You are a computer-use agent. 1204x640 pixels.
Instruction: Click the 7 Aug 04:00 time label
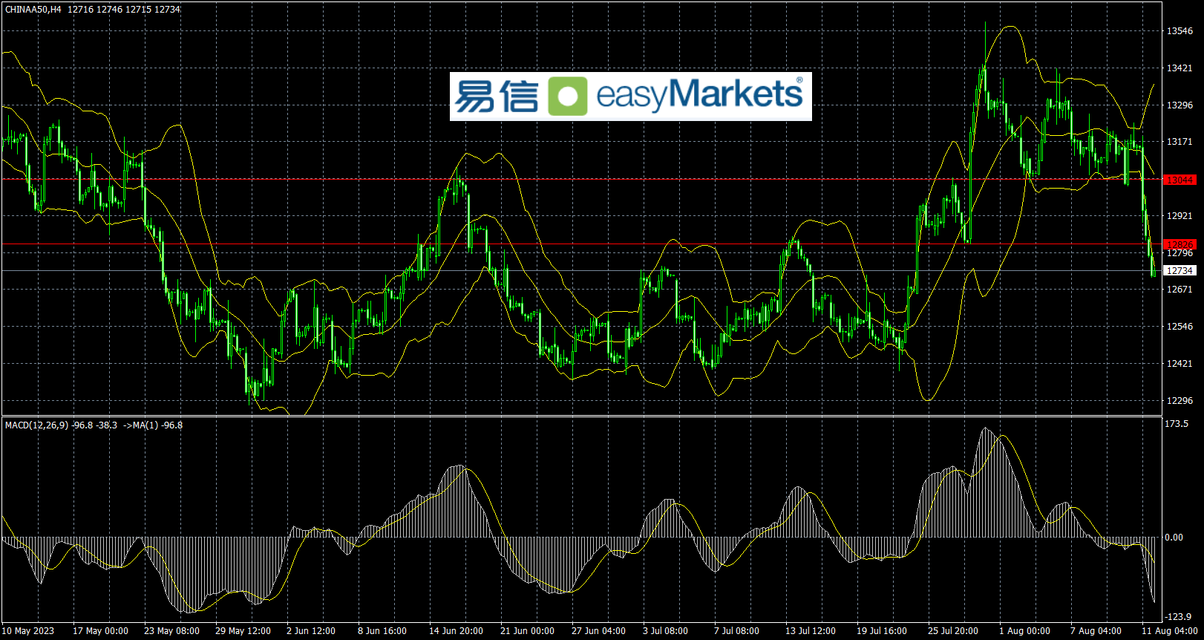(x=1096, y=631)
